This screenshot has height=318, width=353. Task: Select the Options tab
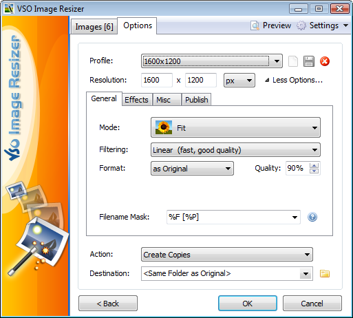pos(138,25)
